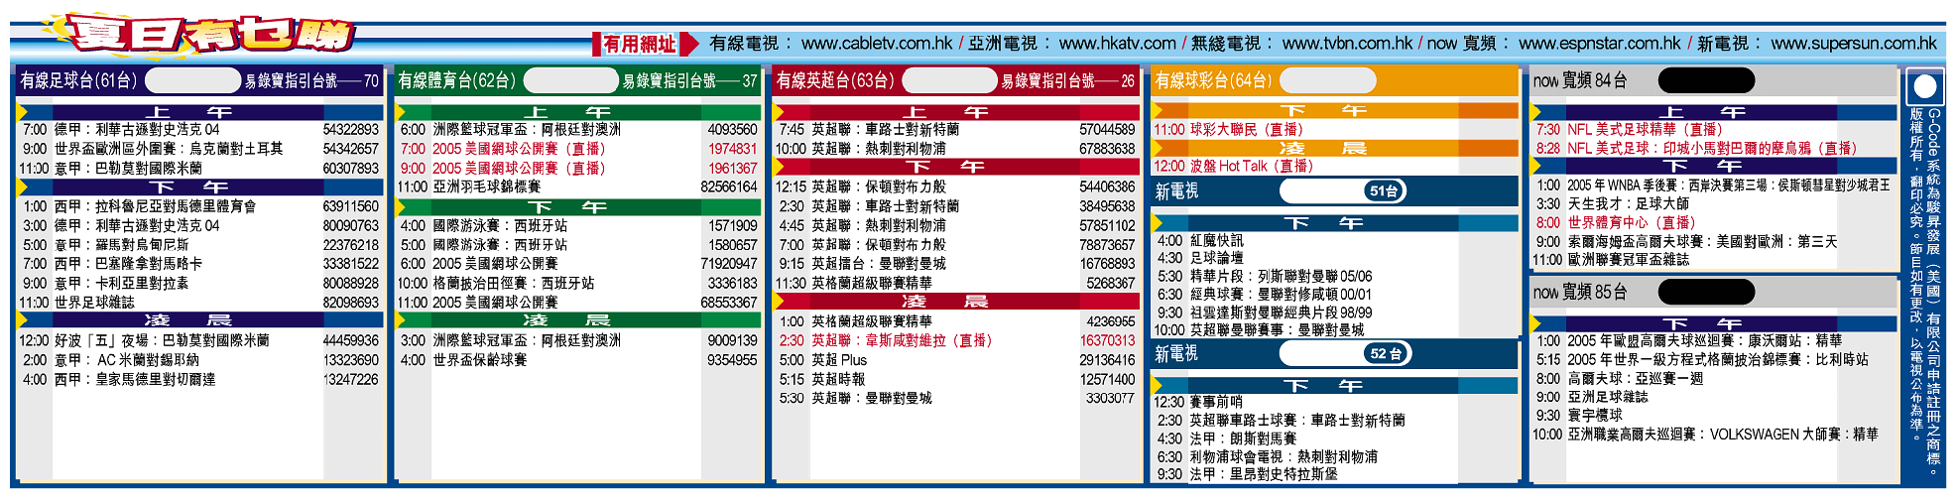Click the red arrow beside 有用網址
The height and width of the screenshot is (501, 1957).
[x=689, y=44]
